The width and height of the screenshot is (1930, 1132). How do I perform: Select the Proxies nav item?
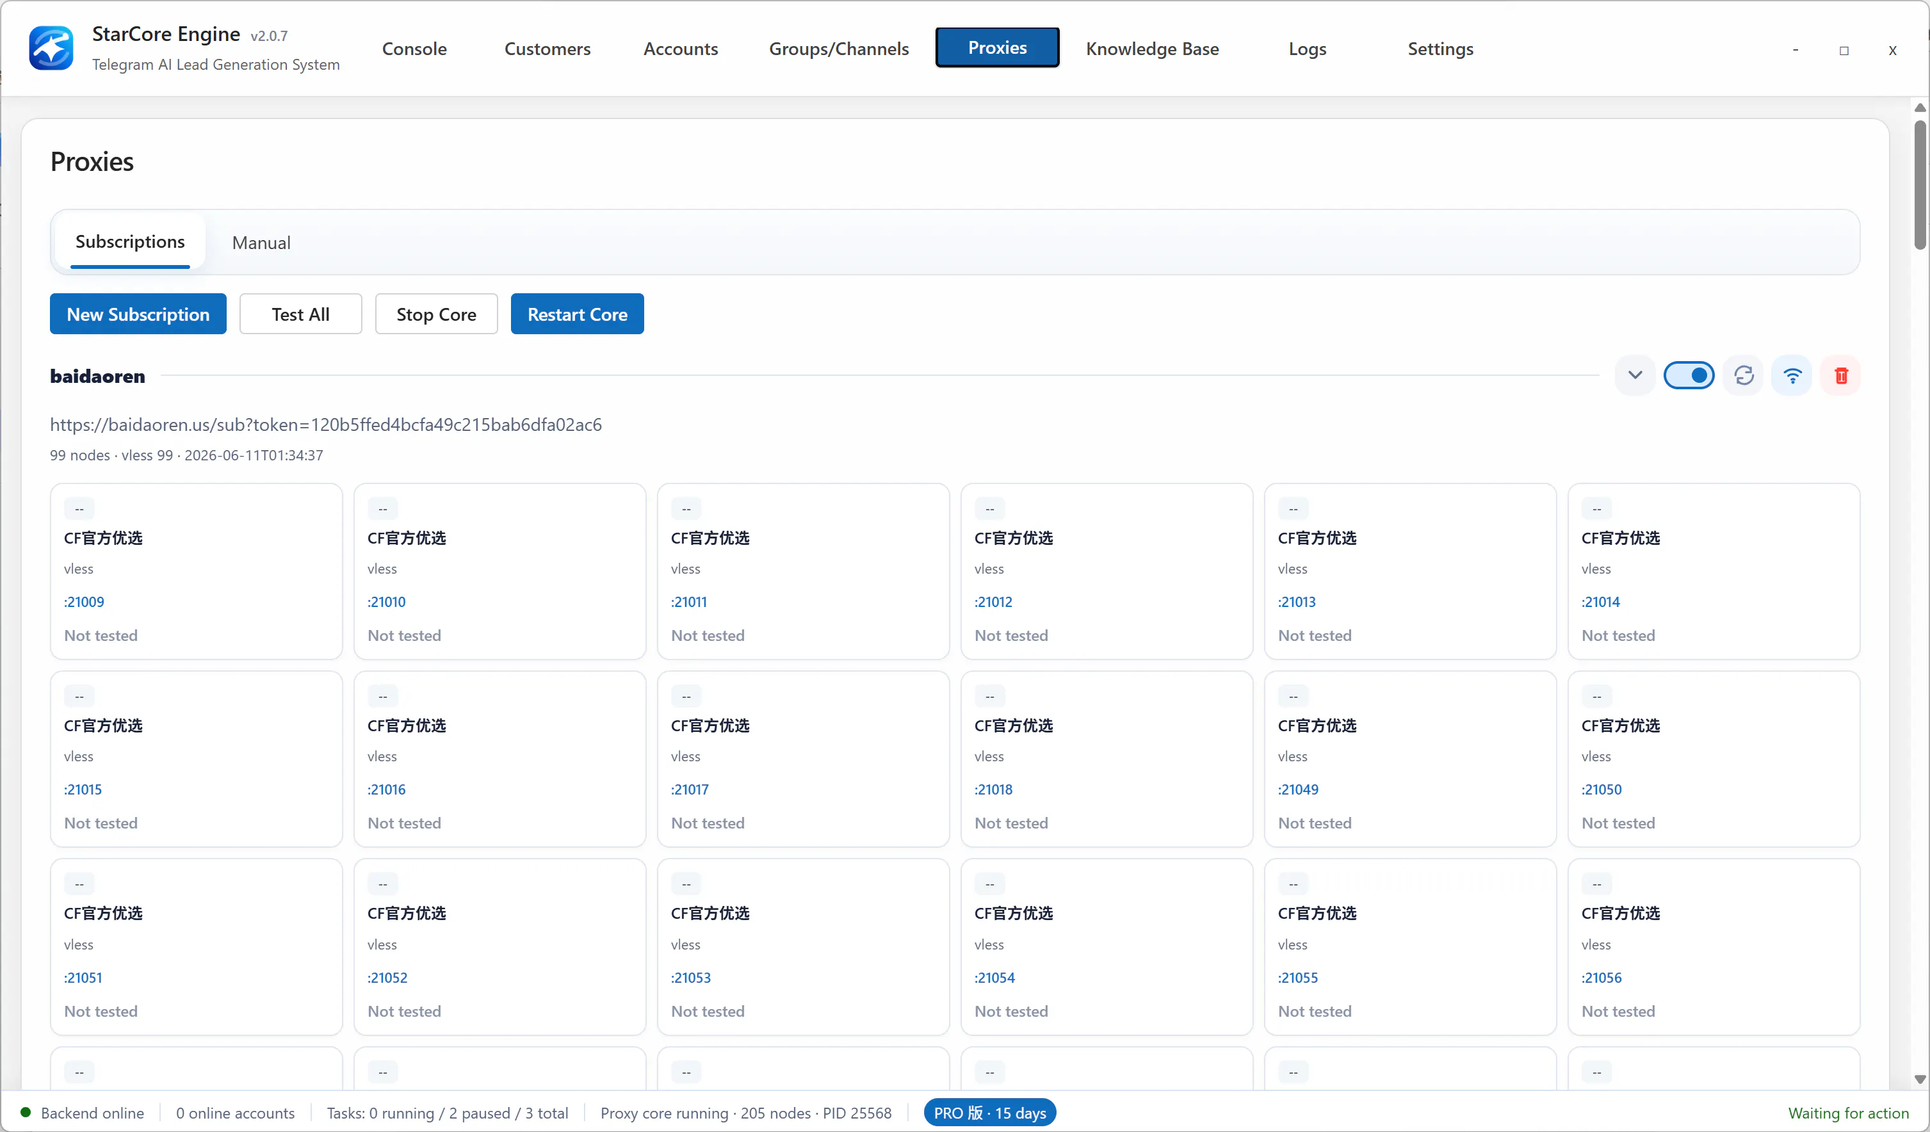click(x=997, y=47)
